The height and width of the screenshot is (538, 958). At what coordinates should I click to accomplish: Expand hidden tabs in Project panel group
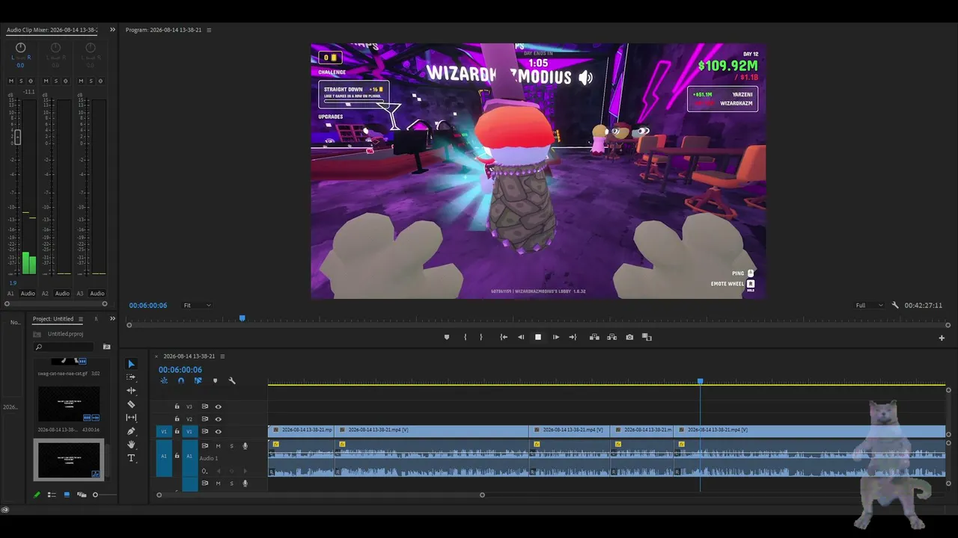click(112, 319)
